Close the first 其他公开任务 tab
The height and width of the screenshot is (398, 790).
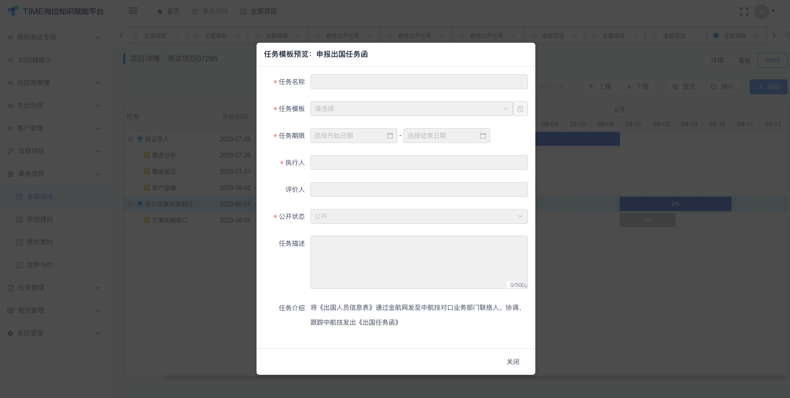point(370,35)
